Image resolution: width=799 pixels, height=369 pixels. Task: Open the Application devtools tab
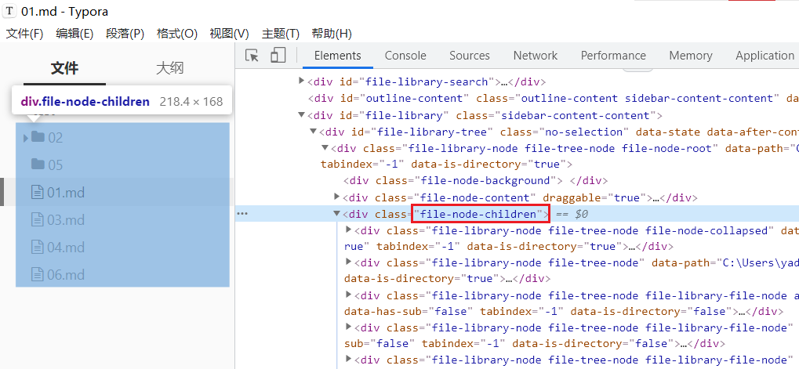click(x=764, y=56)
